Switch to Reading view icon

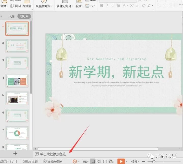point(105,161)
